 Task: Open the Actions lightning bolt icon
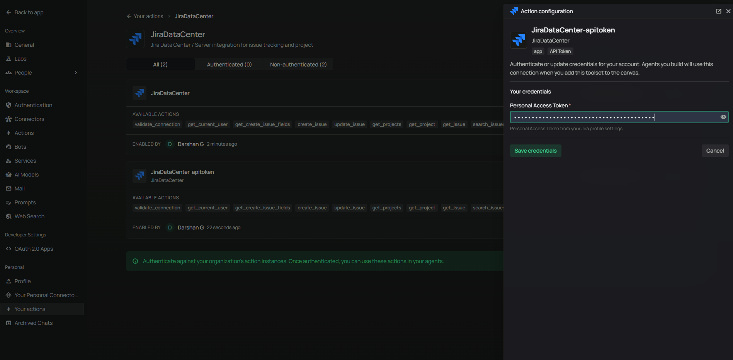tap(9, 133)
